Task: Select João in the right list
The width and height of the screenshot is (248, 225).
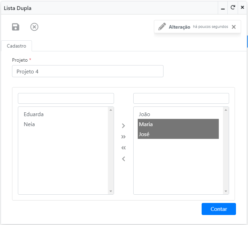Action: point(145,114)
